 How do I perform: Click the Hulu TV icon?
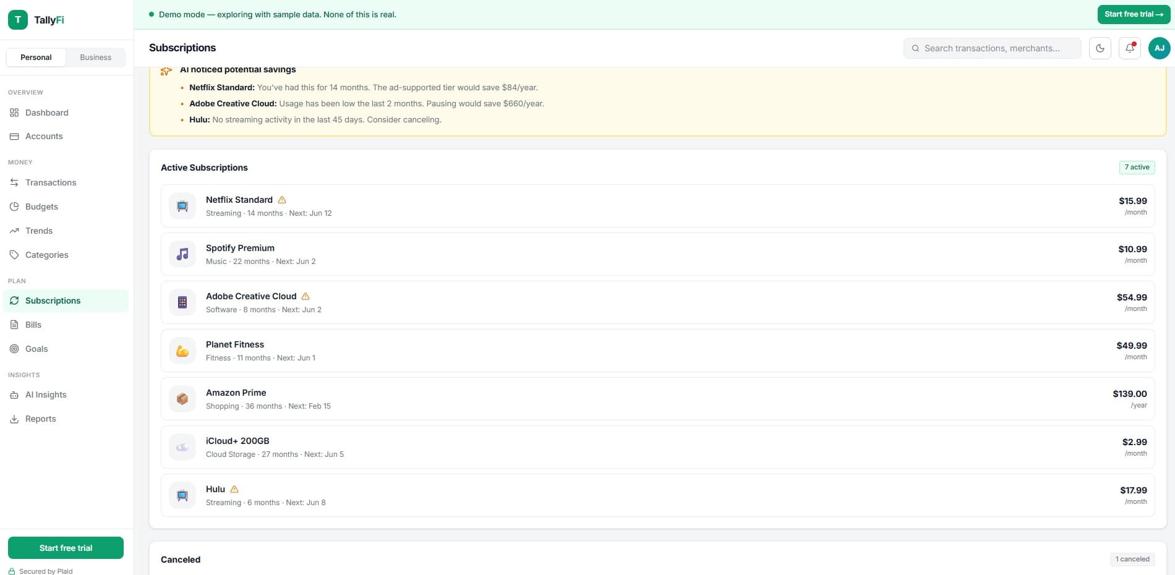coord(182,495)
